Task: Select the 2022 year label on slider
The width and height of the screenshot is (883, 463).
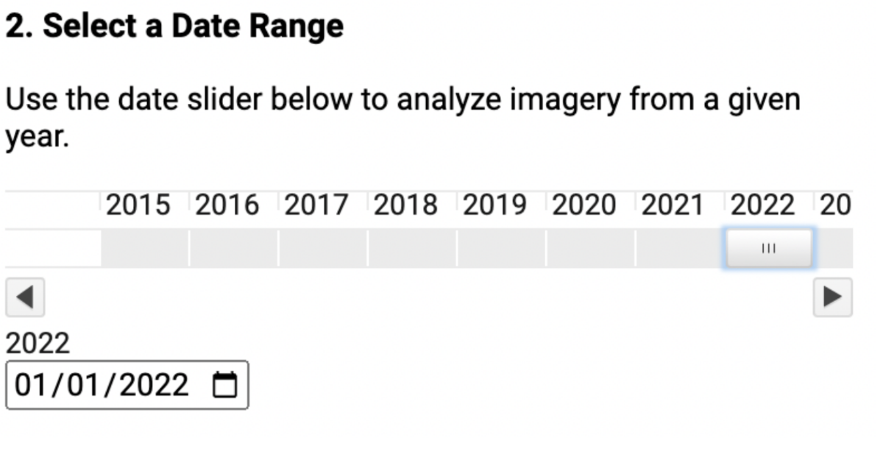Action: pyautogui.click(x=762, y=205)
